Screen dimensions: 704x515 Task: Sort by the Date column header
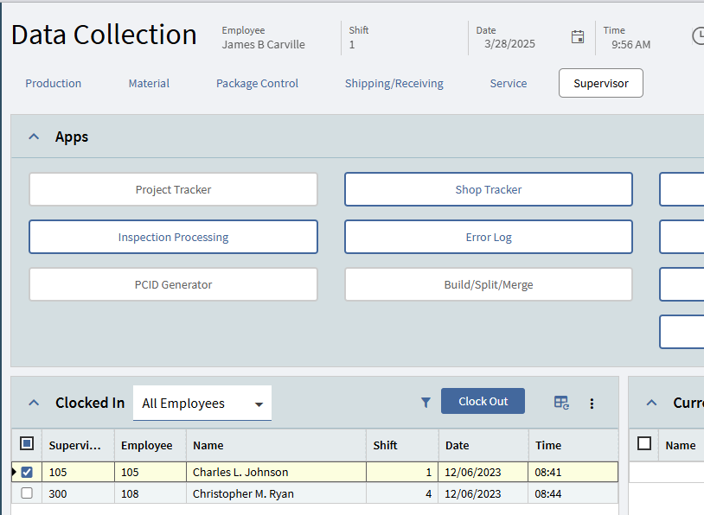(x=483, y=445)
